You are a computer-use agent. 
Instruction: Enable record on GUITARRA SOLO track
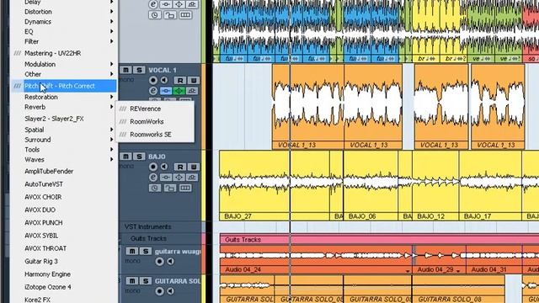pyautogui.click(x=159, y=291)
